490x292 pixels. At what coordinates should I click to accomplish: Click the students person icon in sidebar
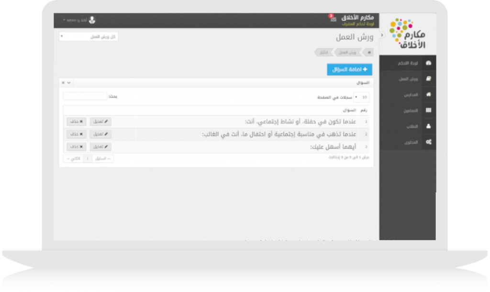pyautogui.click(x=428, y=126)
